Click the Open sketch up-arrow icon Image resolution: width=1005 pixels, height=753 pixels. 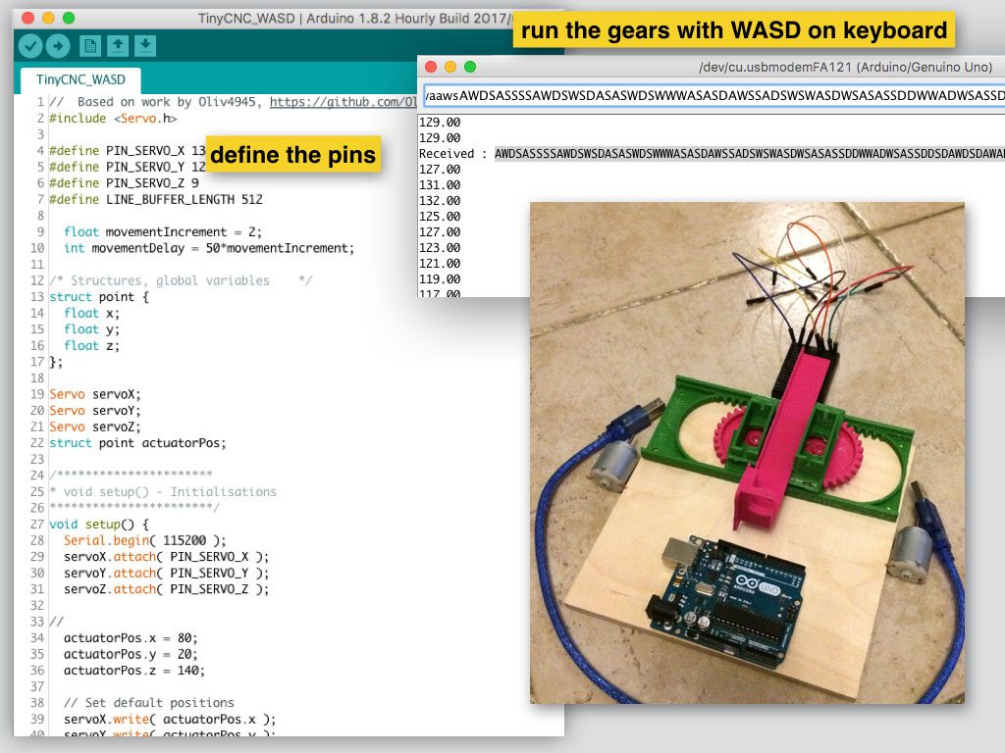tap(118, 45)
